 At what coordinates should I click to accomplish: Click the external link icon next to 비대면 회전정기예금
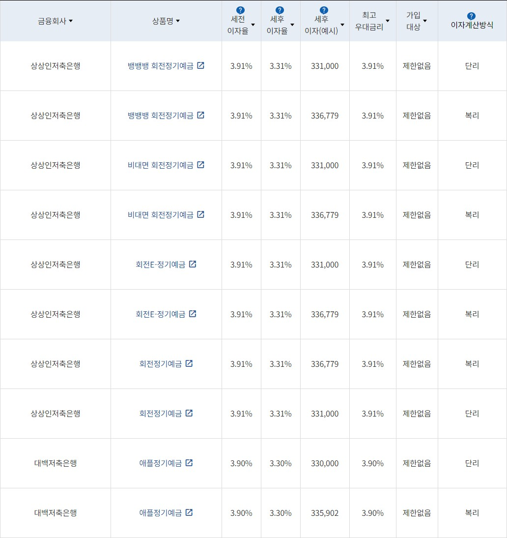point(200,165)
